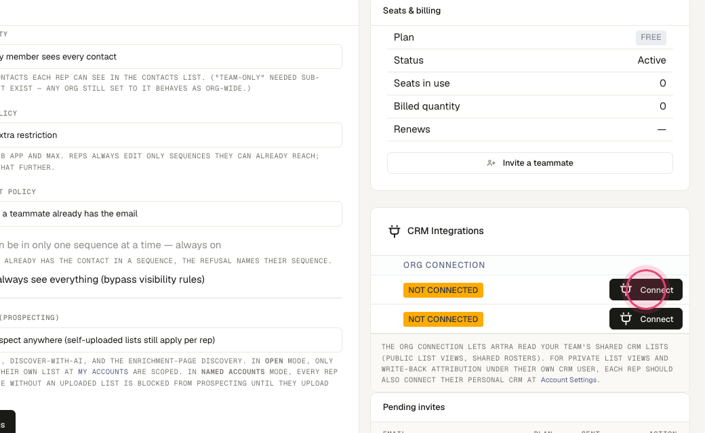Click the 'Active' status value
The width and height of the screenshot is (705, 433).
651,60
